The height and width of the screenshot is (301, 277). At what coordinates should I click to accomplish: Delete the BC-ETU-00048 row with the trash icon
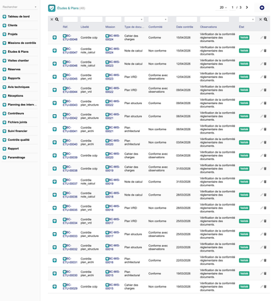(x=265, y=37)
